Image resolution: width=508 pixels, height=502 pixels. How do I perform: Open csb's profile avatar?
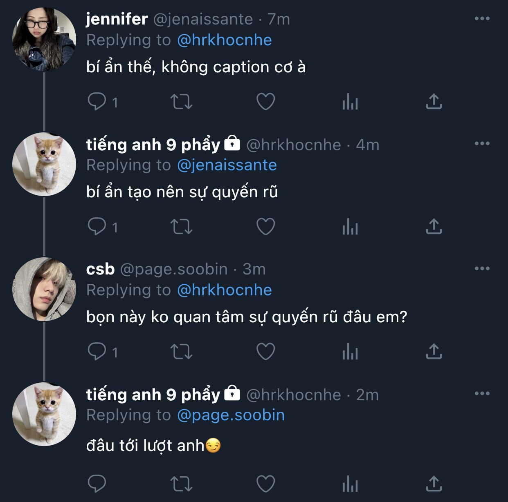(x=44, y=289)
